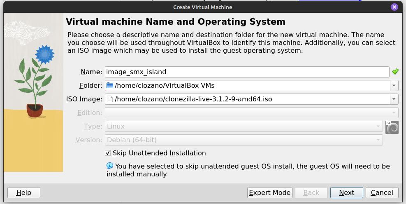406x204 pixels.
Task: Click the 'Name:' label
Action: [x=91, y=72]
